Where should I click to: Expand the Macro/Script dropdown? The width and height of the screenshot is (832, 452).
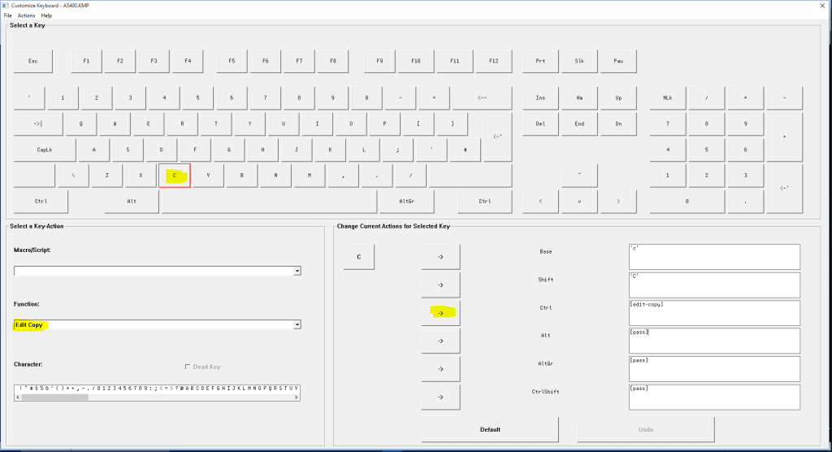(x=297, y=271)
